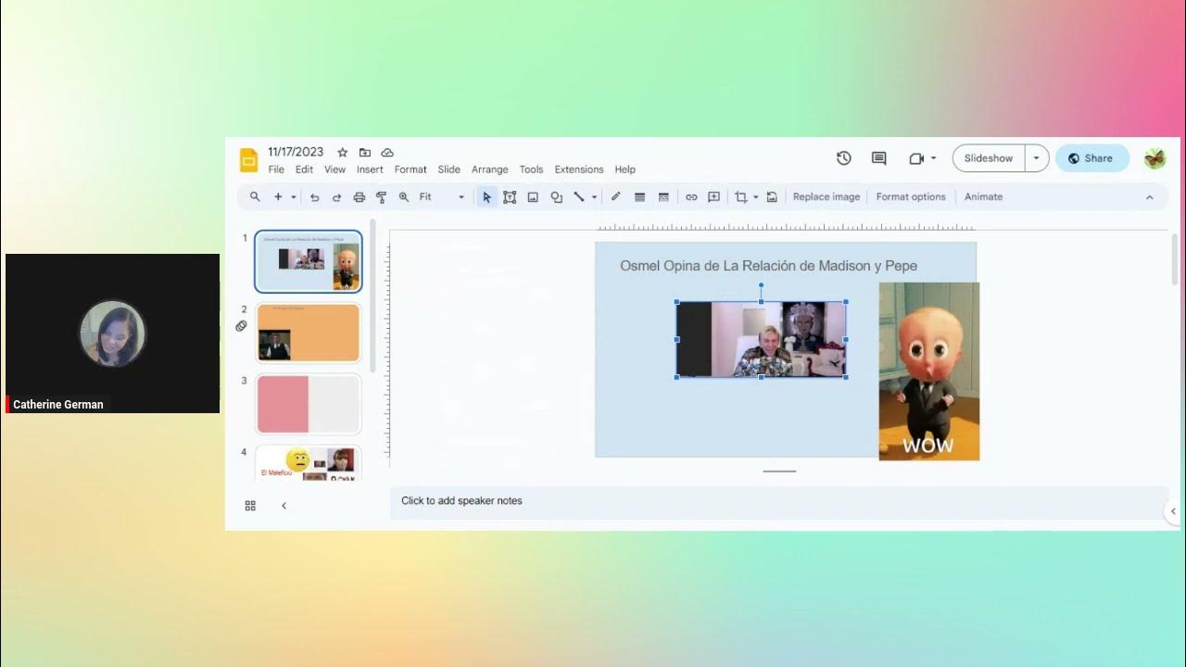Expand the line type dropdown arrow
The width and height of the screenshot is (1186, 667).
pyautogui.click(x=594, y=196)
